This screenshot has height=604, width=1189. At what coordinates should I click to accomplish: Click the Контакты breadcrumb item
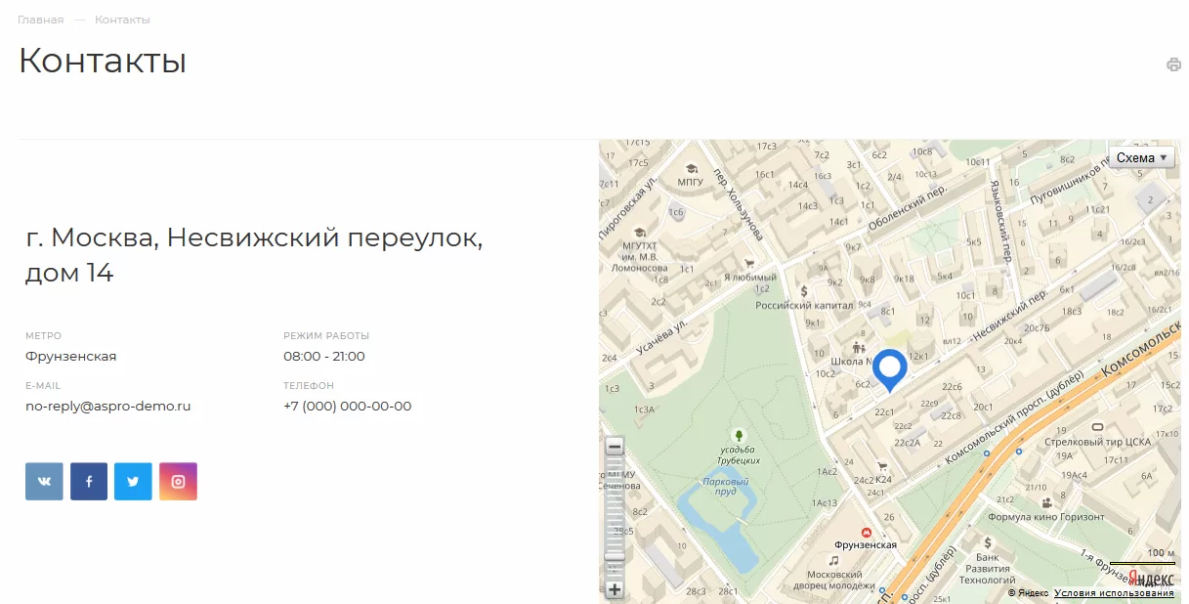click(122, 20)
